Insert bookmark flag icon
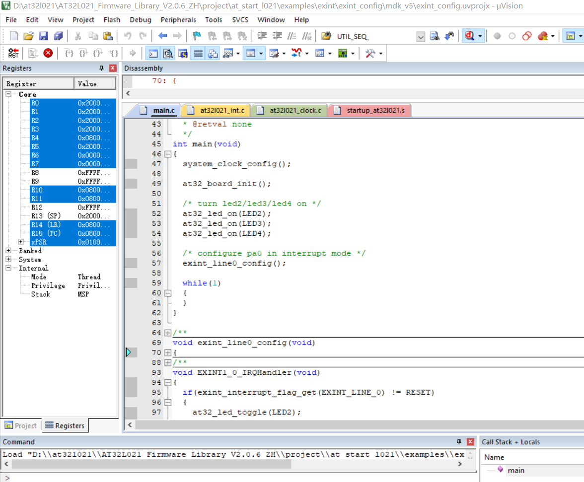584x482 pixels. pyautogui.click(x=197, y=36)
